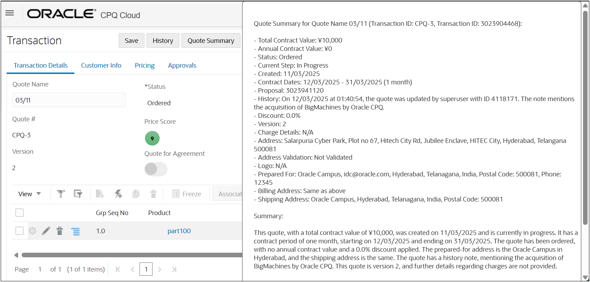The image size is (590, 282).
Task: Switch to the Transaction Details tab
Action: tap(41, 66)
